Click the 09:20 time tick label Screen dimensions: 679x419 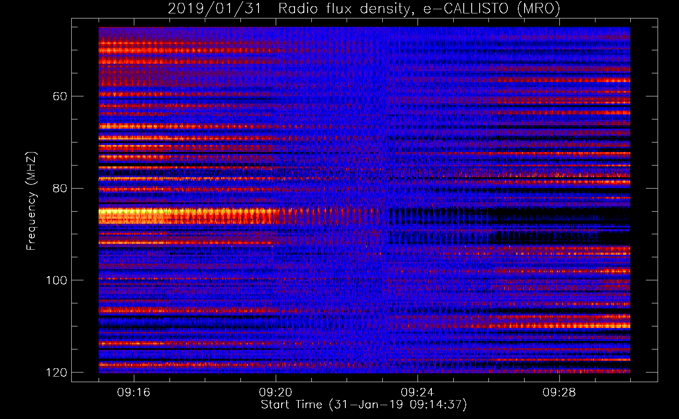tap(276, 393)
